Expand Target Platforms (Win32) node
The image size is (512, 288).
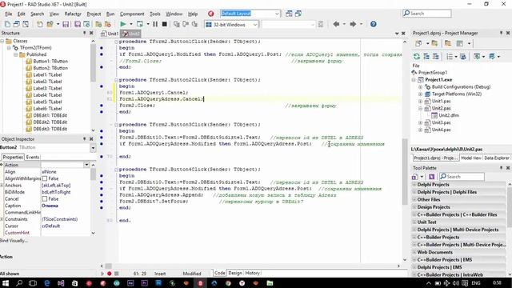coord(421,94)
